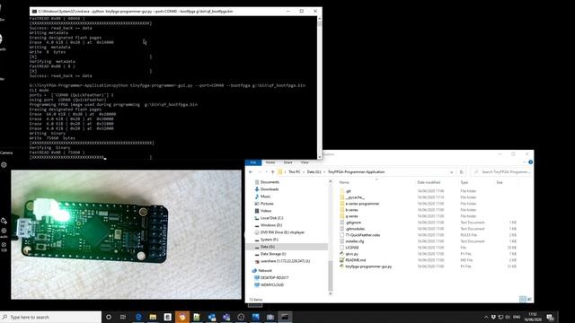Viewport: 575px width, 323px height.
Task: Open the DVD RW Drive (E:) entry
Action: [x=282, y=232]
